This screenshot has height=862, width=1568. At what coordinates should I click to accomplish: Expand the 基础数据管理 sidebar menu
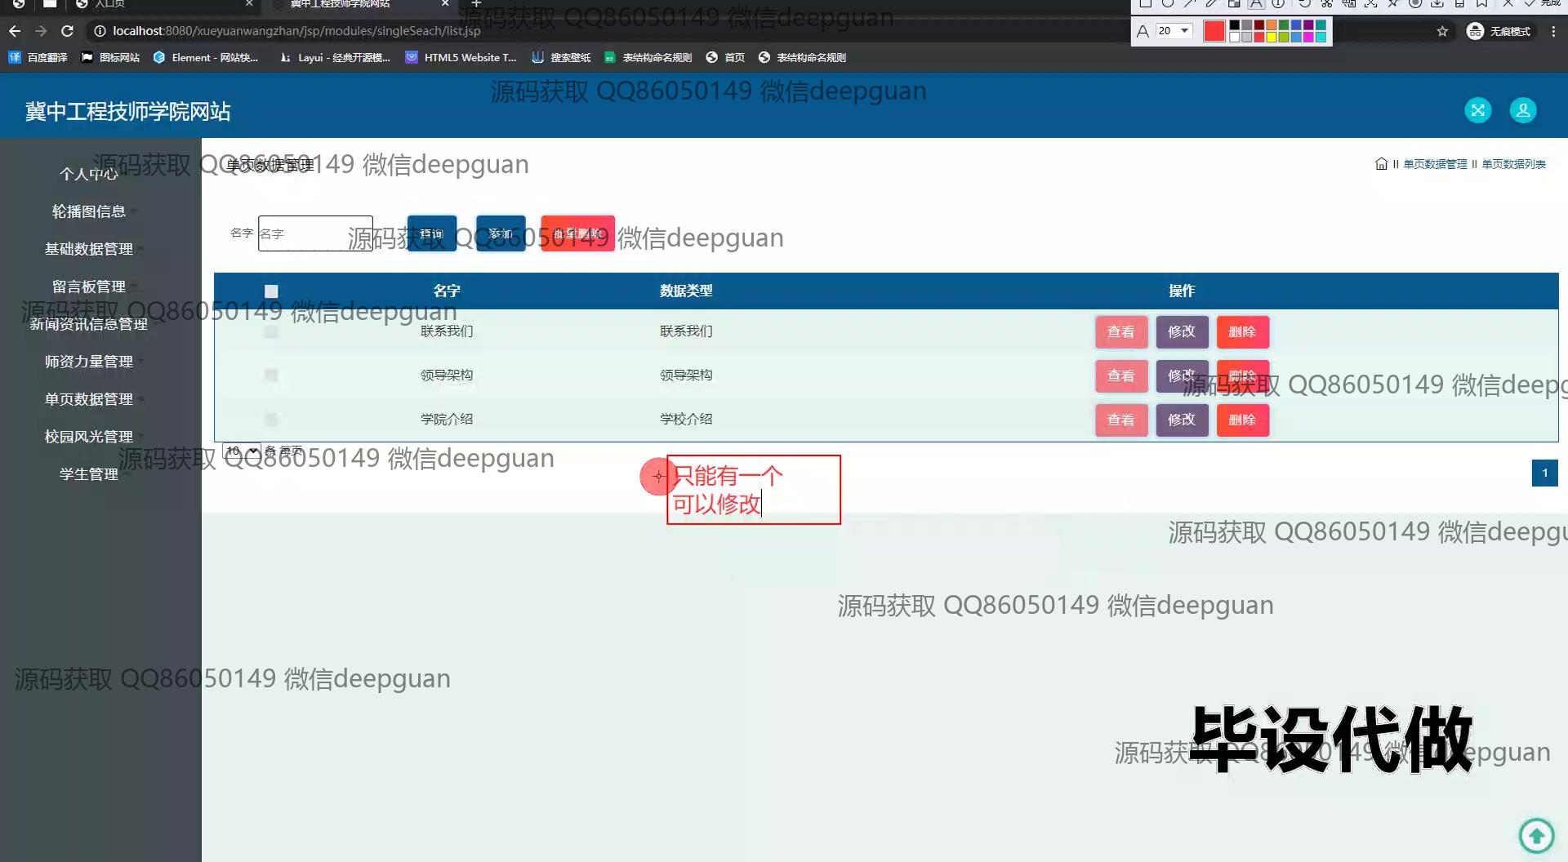(x=88, y=249)
